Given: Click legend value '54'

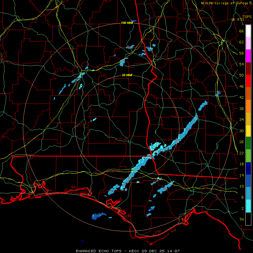Looking at the screenshot, I should (x=241, y=64).
